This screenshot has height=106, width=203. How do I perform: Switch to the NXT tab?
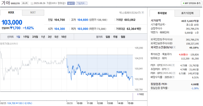click(33, 13)
